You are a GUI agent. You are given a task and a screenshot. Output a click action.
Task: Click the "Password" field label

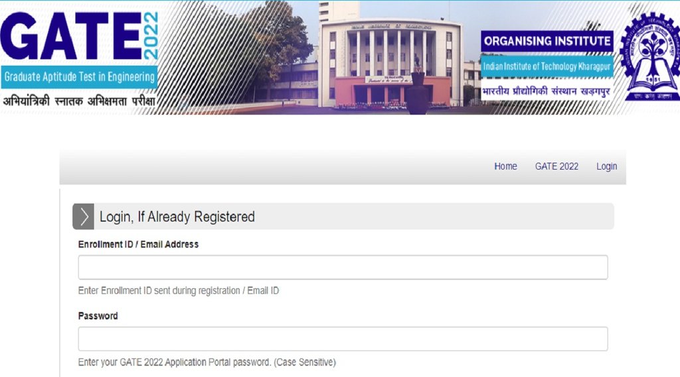[98, 316]
